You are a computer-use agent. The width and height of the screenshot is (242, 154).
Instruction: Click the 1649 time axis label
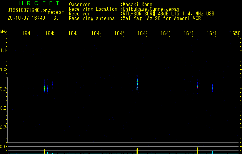212,33
